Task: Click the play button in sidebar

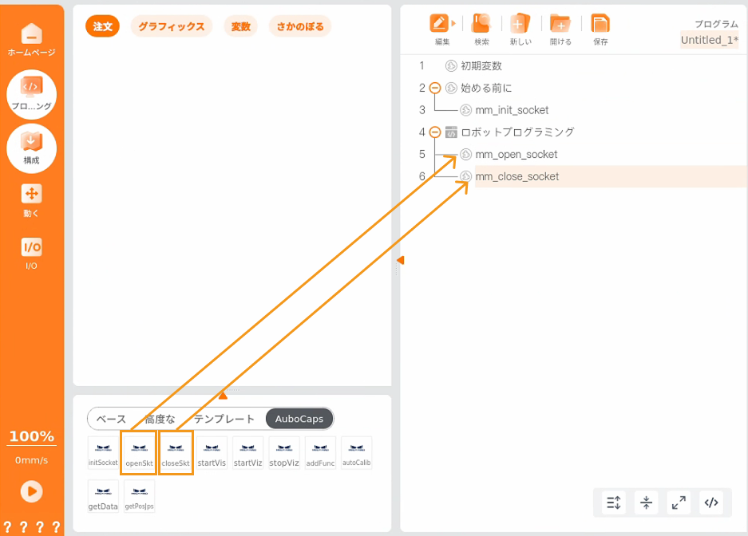Action: [x=31, y=491]
